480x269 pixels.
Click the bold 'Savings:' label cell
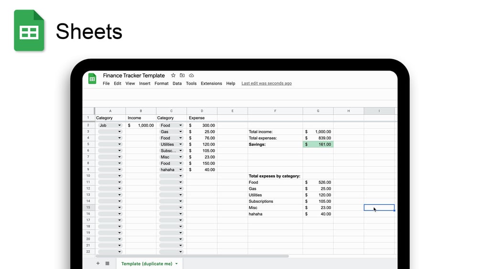pyautogui.click(x=275, y=144)
